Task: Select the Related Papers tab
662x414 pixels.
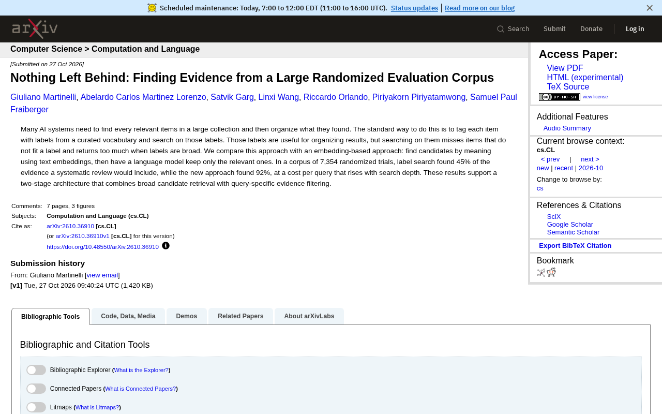Action: [240, 316]
